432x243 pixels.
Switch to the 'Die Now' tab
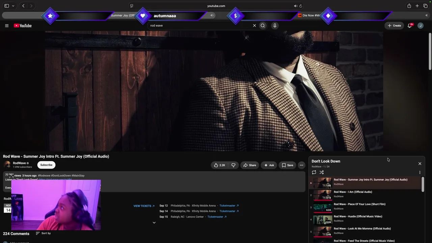coord(309,16)
